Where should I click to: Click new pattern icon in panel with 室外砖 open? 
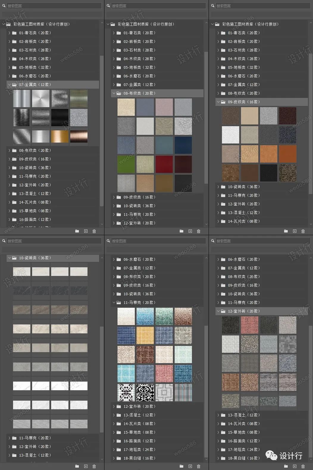[295, 466]
